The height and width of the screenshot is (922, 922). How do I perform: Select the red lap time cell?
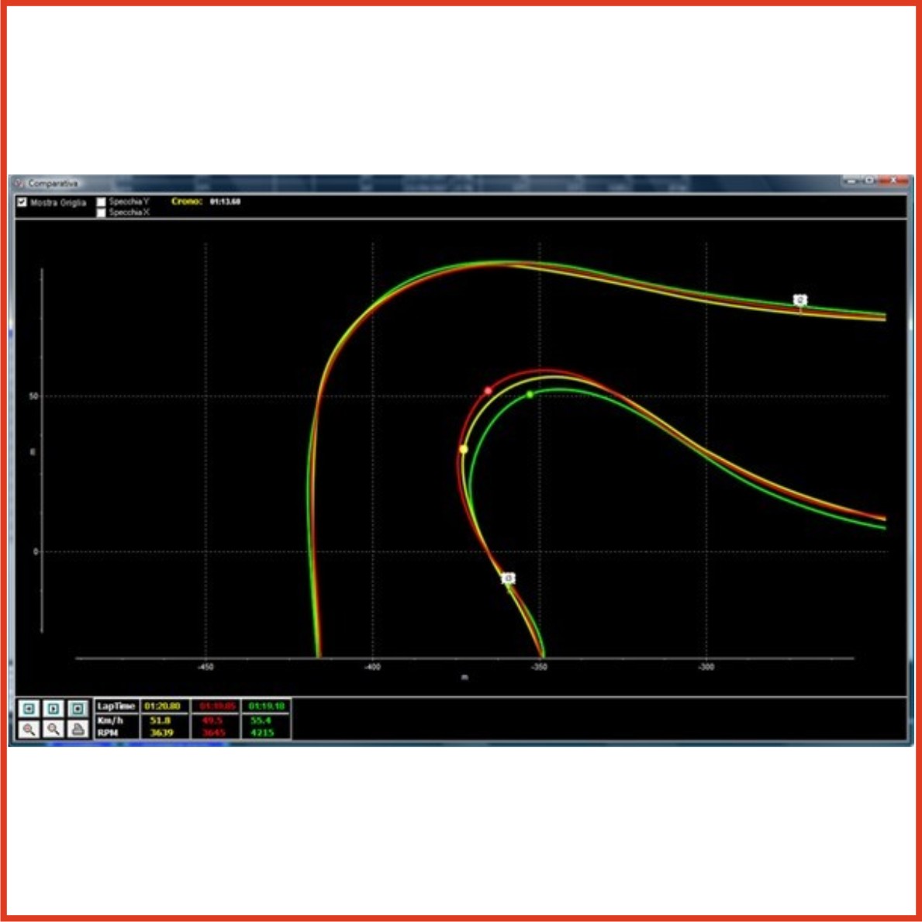point(215,706)
